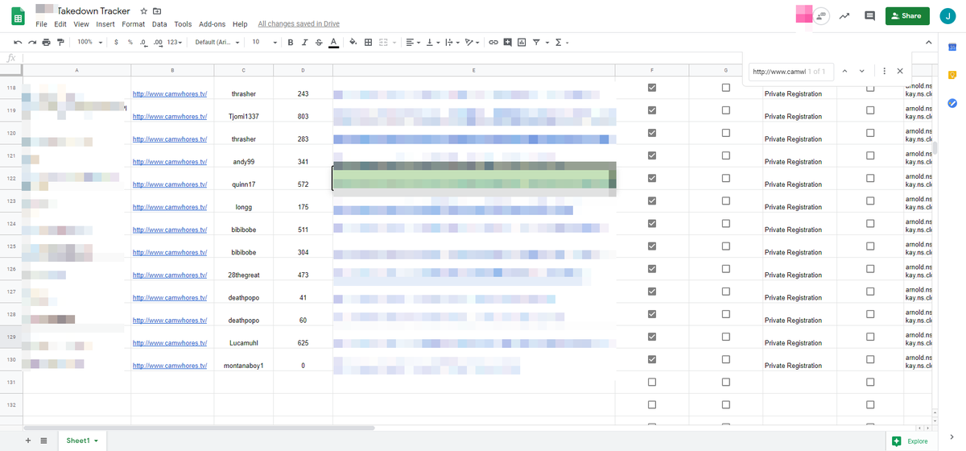Open the text color picker
Screen dimensions: 966x451
pos(333,42)
